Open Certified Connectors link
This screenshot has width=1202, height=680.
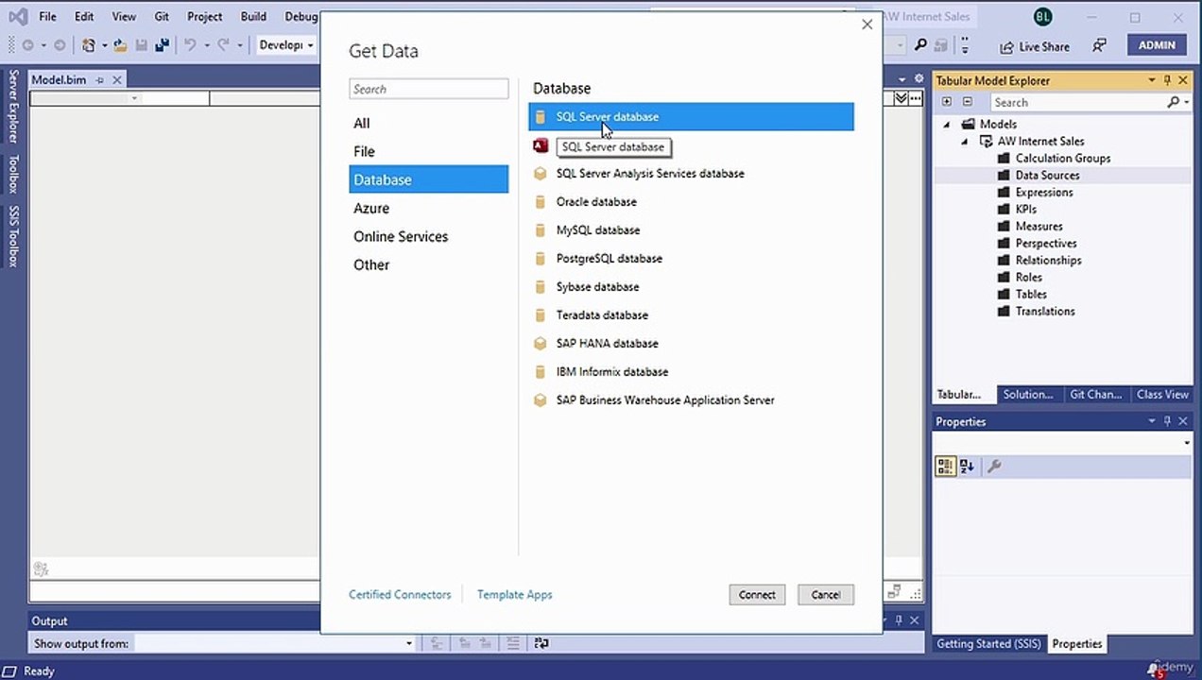click(400, 594)
